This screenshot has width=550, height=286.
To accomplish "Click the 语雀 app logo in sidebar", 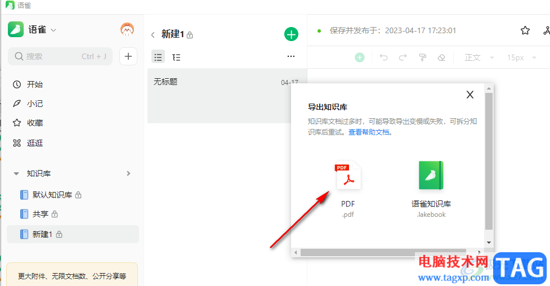I will pyautogui.click(x=16, y=29).
